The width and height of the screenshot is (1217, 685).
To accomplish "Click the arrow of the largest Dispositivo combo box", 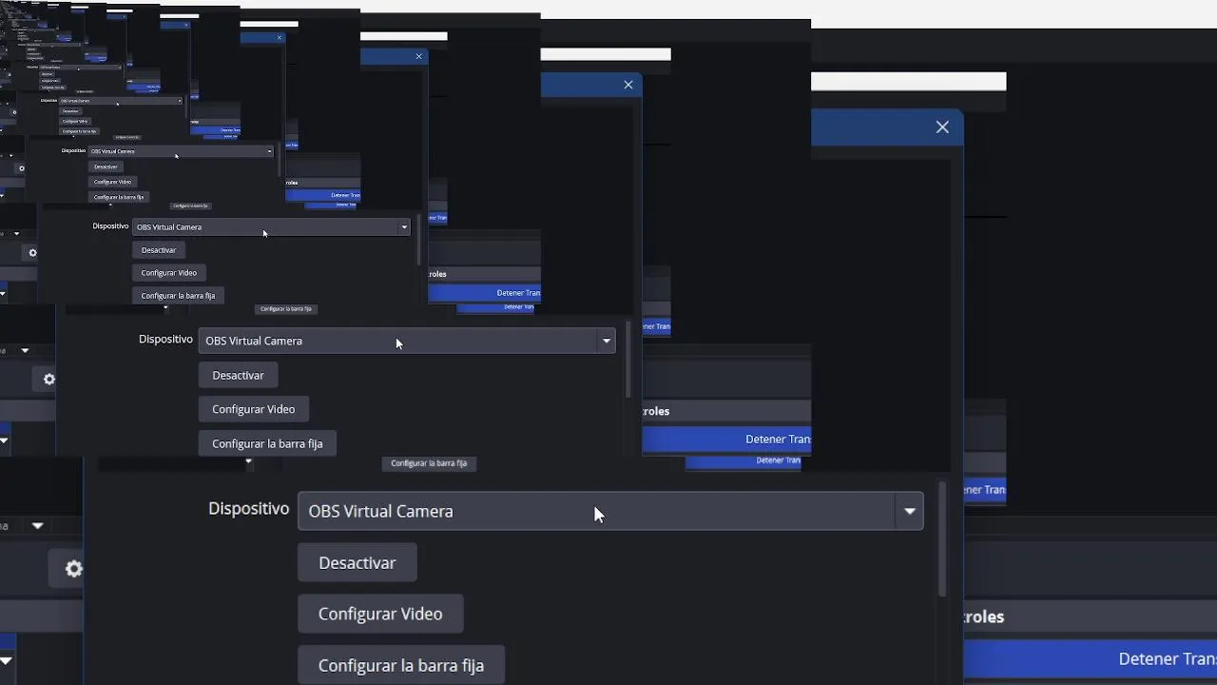I will [910, 512].
